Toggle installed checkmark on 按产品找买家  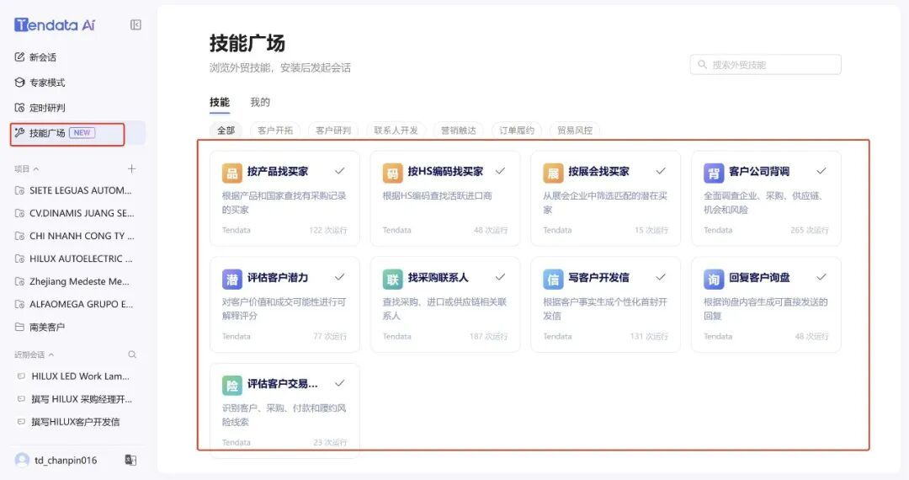tap(340, 171)
